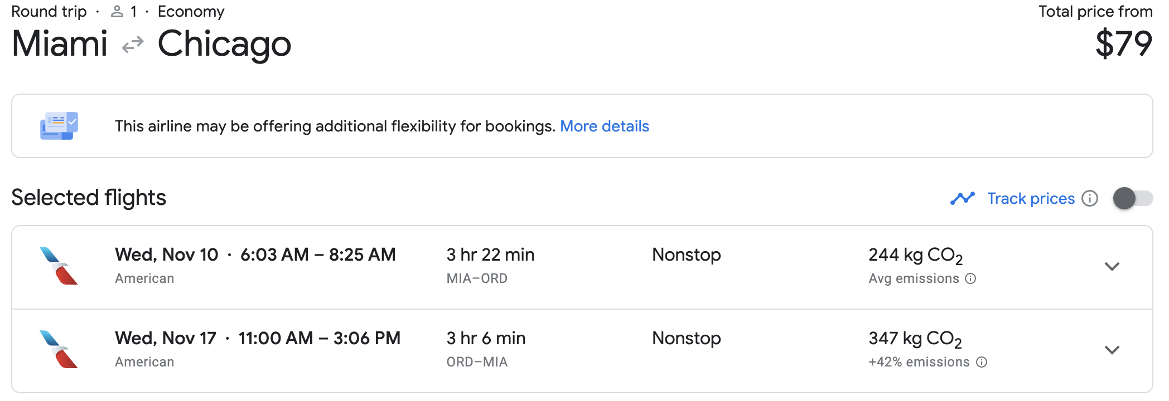This screenshot has height=401, width=1169.
Task: Expand details for the Nov 17 ORD-MIA flight
Action: (1112, 350)
